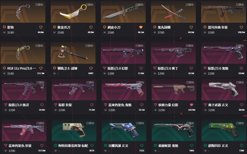Viewport: 247px width, 154px height.
Task: Click the tier badge icon next to 影钩
Action: (x=5, y=27)
